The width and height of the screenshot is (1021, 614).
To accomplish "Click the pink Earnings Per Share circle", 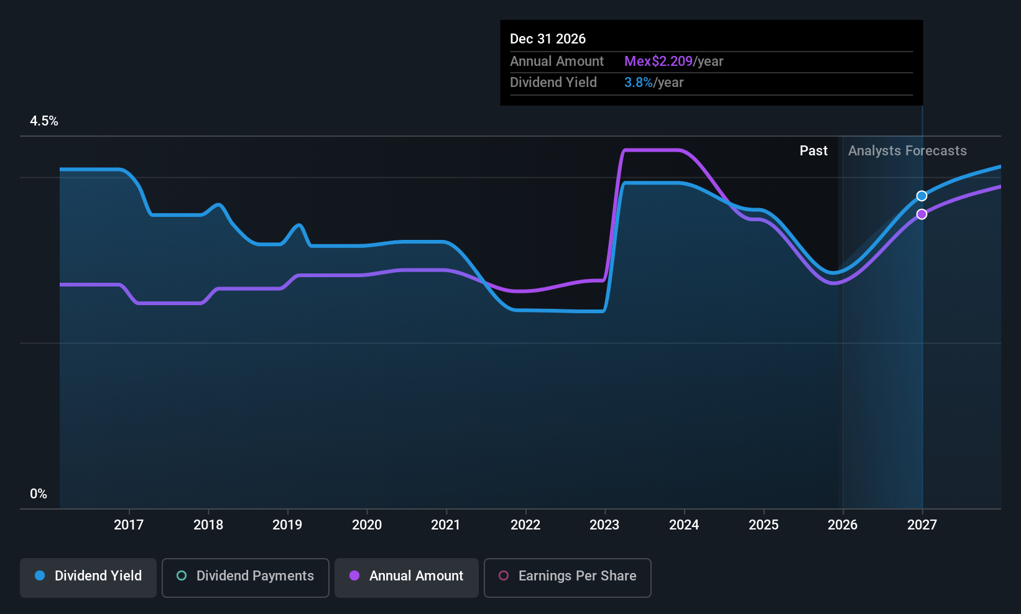I will coord(504,576).
